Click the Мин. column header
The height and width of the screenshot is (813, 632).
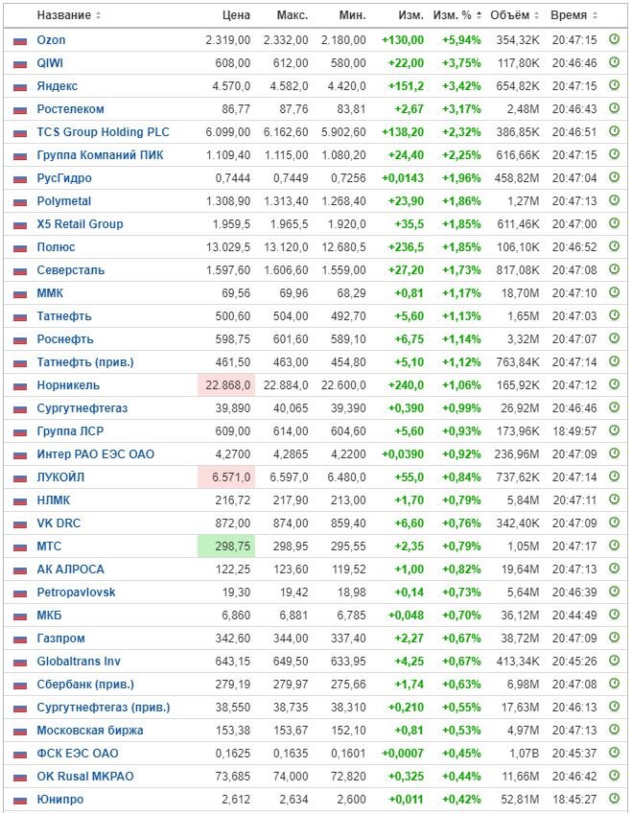click(353, 15)
